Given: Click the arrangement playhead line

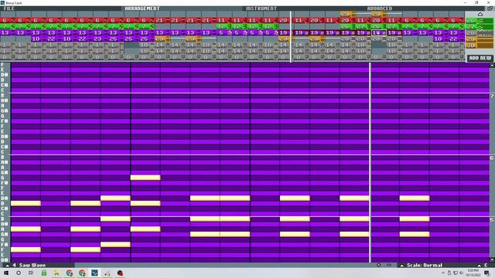Looking at the screenshot, I should click(291, 36).
